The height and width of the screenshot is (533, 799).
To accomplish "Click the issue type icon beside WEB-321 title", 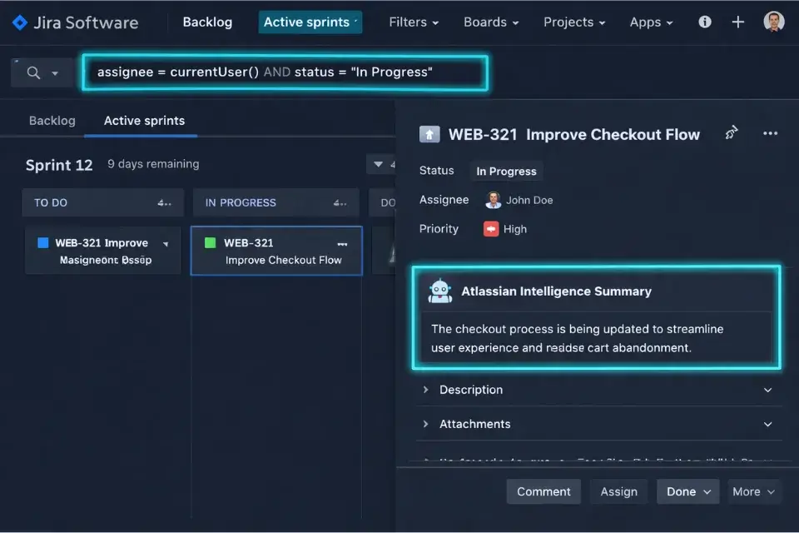I will pos(429,134).
